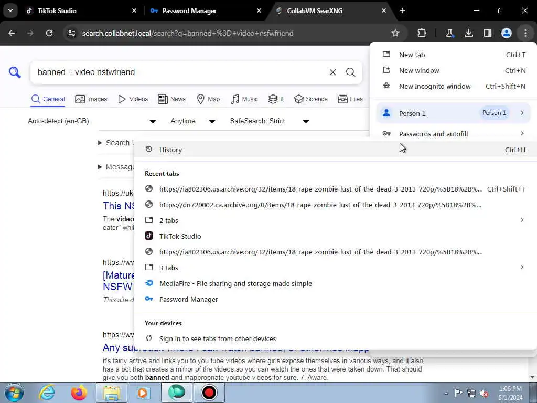
Task: Click Sign in to see tabs from other devices
Action: [335, 338]
